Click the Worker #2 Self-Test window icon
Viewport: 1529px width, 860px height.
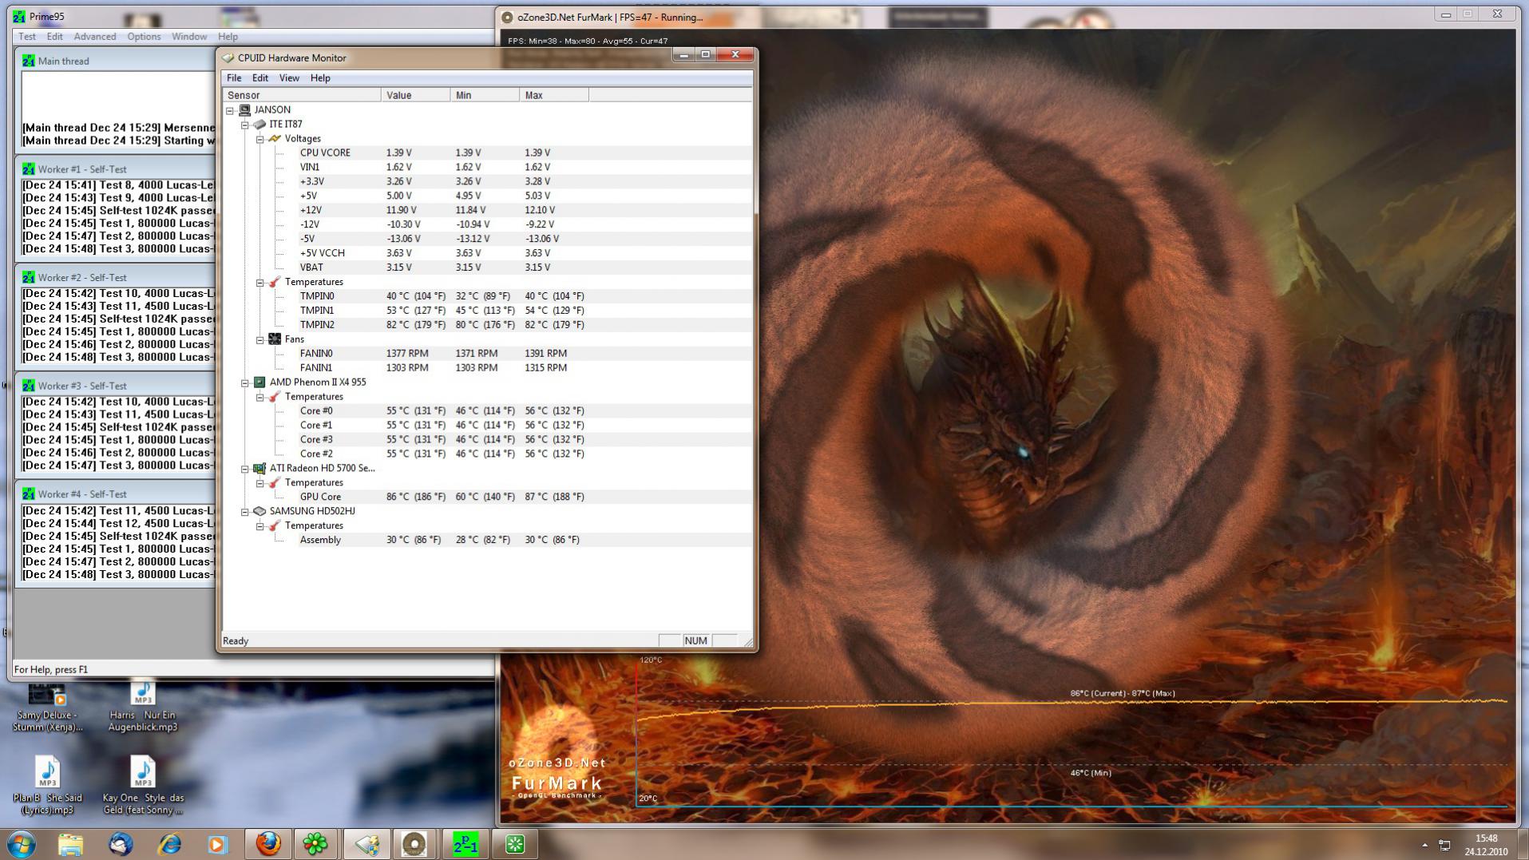click(x=29, y=277)
